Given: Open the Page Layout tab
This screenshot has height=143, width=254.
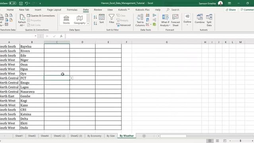Looking at the screenshot, I should (54, 10).
